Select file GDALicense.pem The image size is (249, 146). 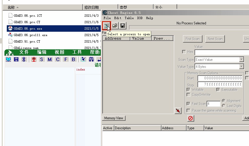26,48
